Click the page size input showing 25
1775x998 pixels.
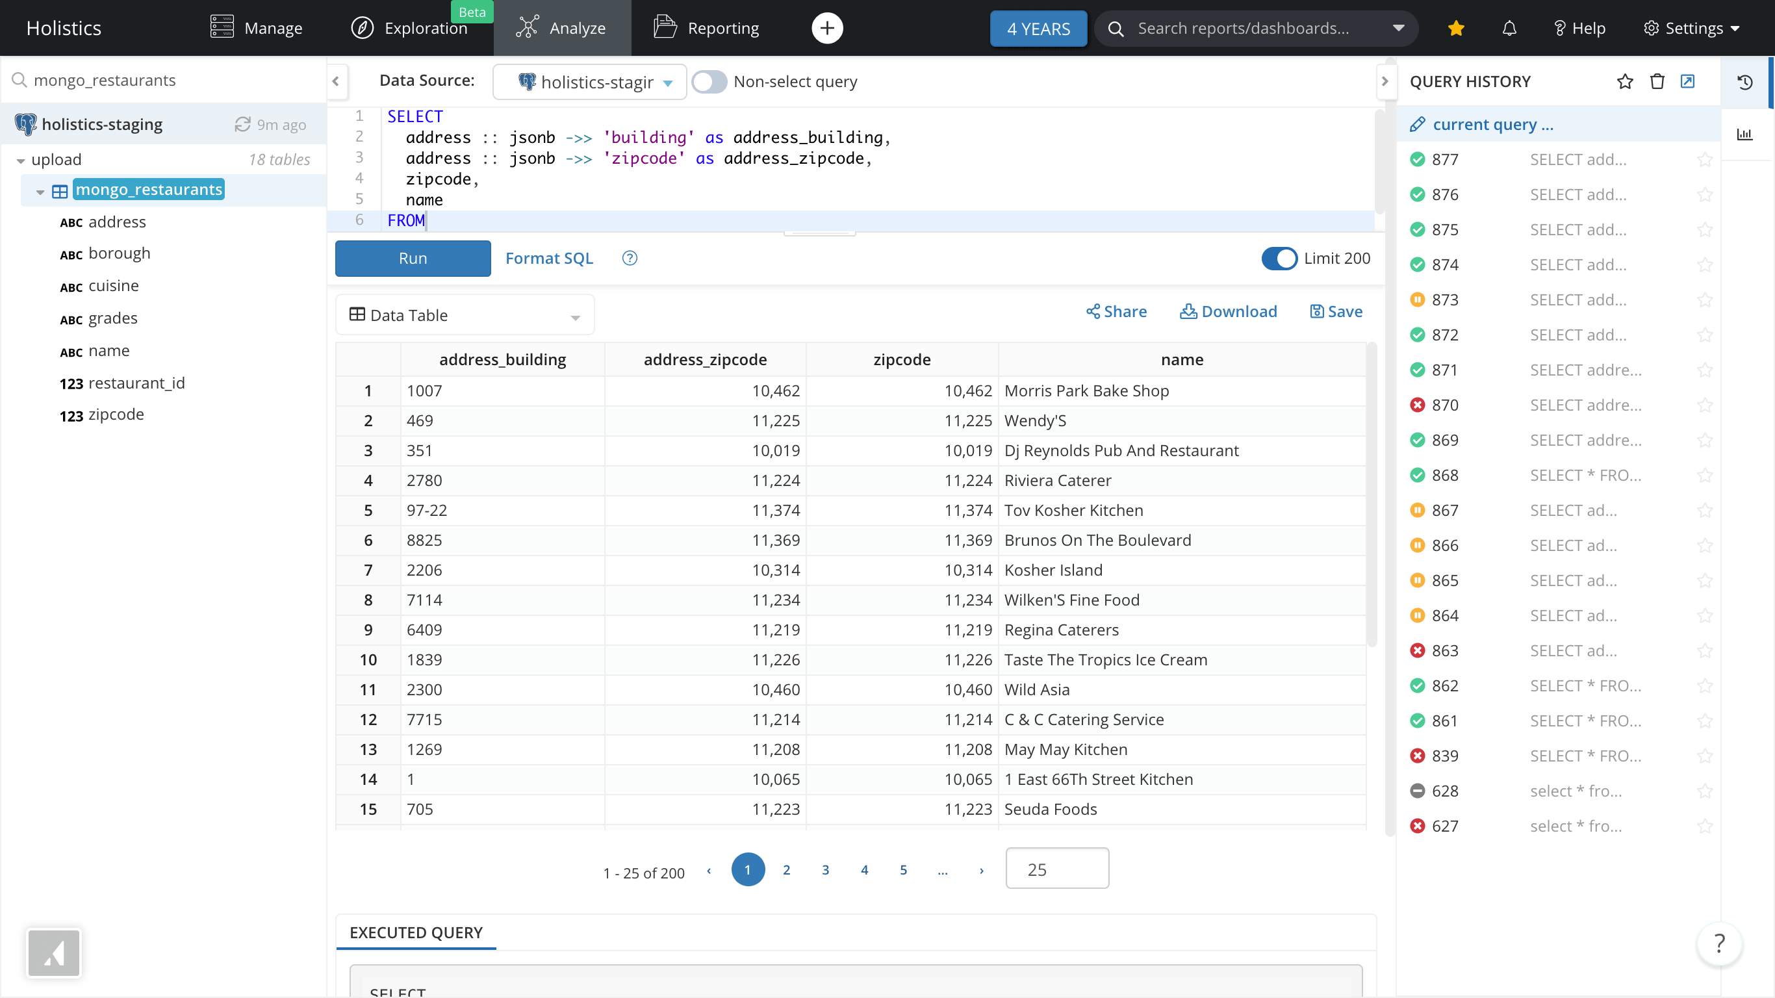coord(1056,869)
